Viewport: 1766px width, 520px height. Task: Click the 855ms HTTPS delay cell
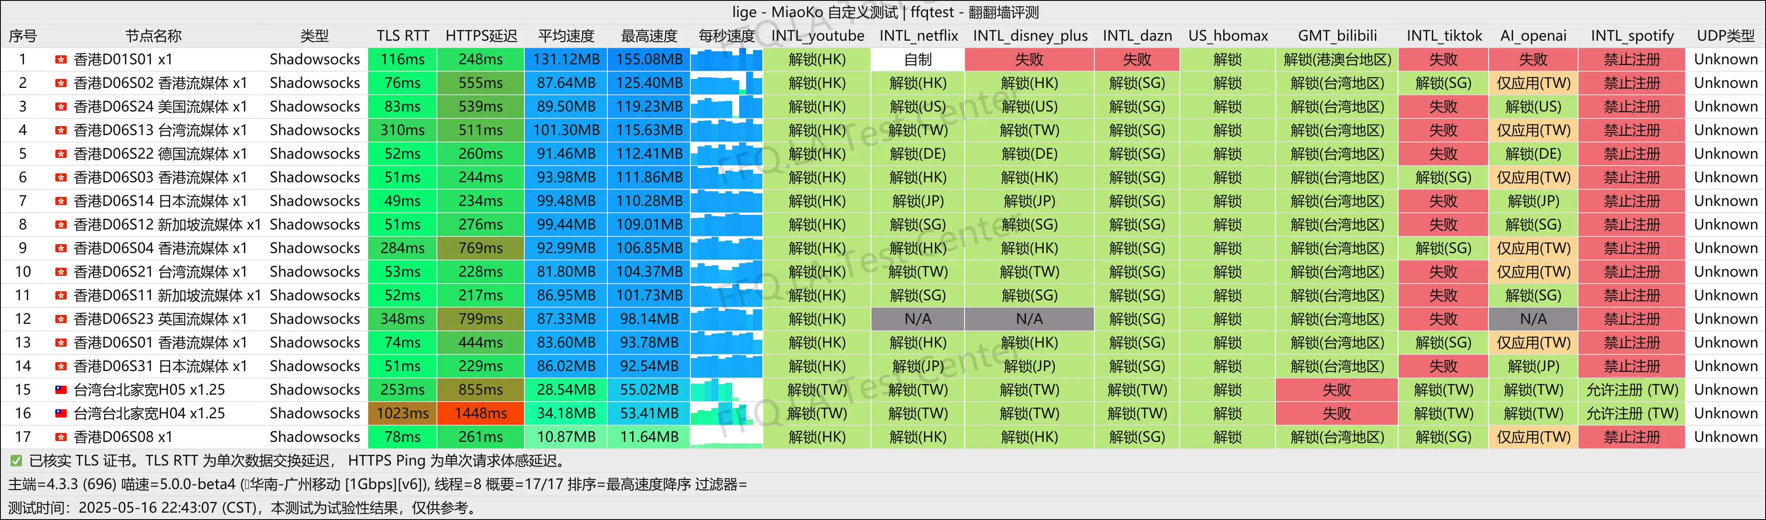click(480, 390)
